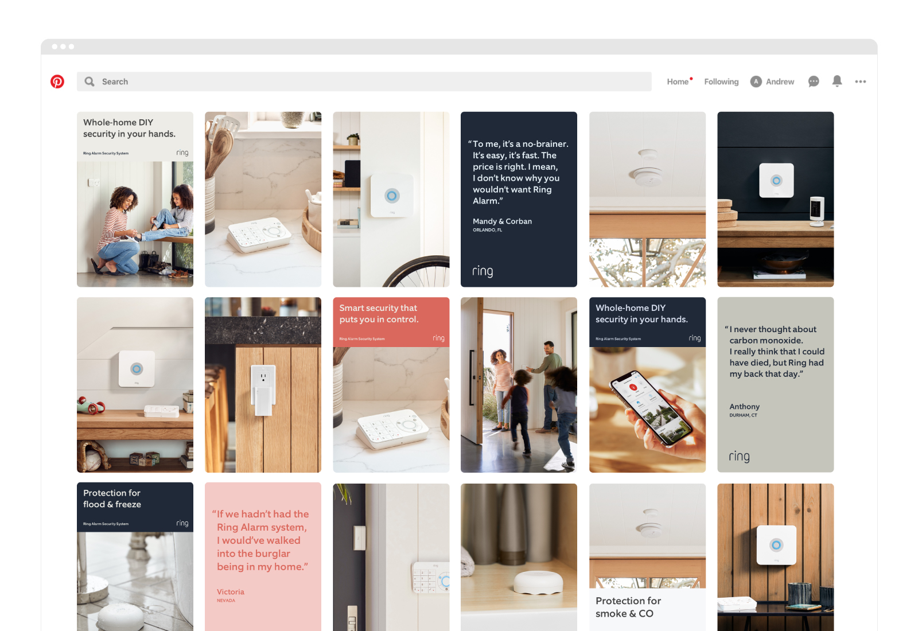Screen dimensions: 918x631
Task: Open the mother and daughter Whole-home DIY pin
Action: 135,199
